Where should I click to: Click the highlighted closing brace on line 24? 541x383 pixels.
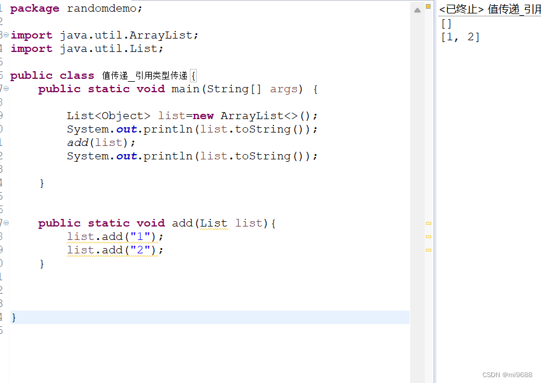click(13, 316)
